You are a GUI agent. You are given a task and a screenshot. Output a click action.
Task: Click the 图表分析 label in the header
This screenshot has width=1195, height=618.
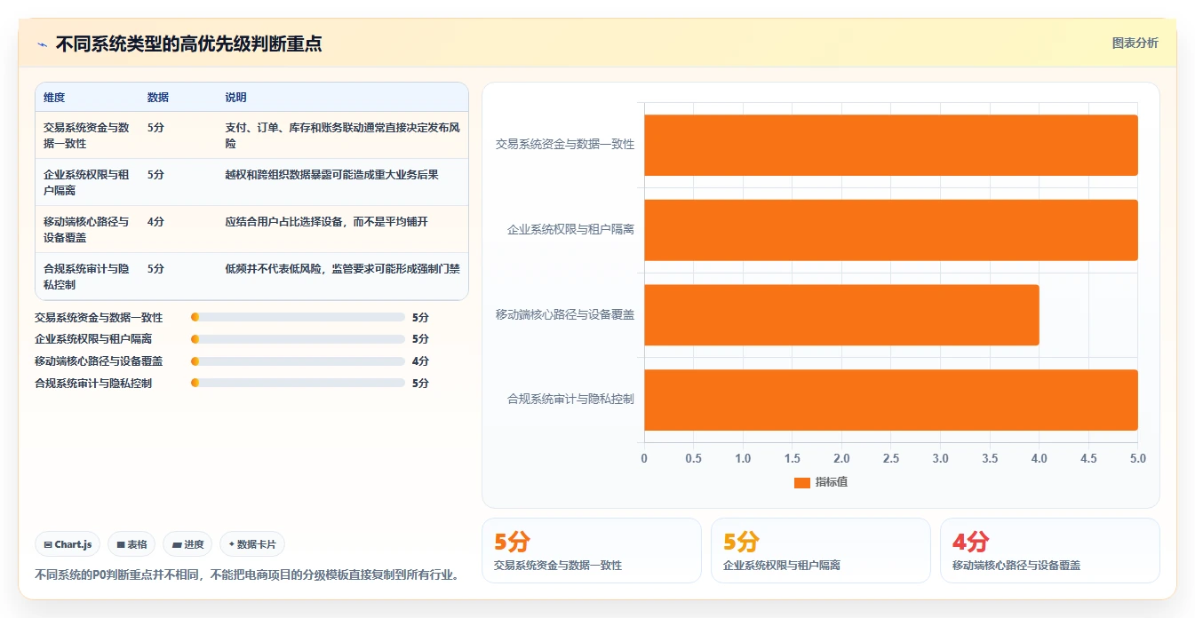(1135, 43)
